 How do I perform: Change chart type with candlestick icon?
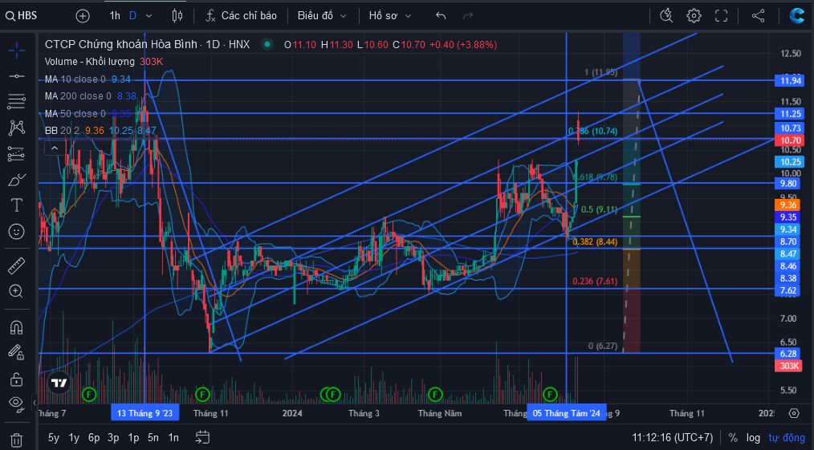coord(177,15)
